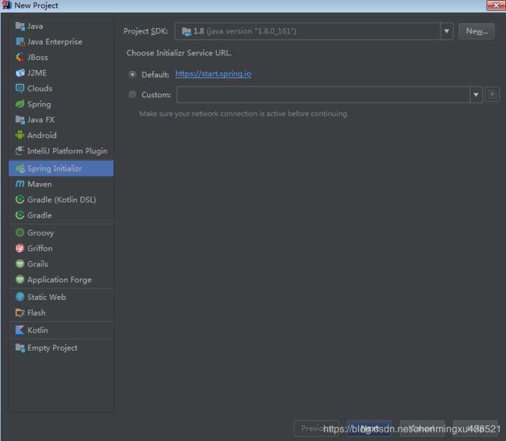
Task: Select the Default service URL radio button
Action: point(132,75)
